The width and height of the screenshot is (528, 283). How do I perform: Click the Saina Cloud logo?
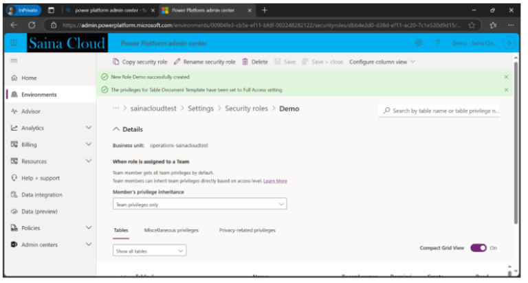click(67, 43)
